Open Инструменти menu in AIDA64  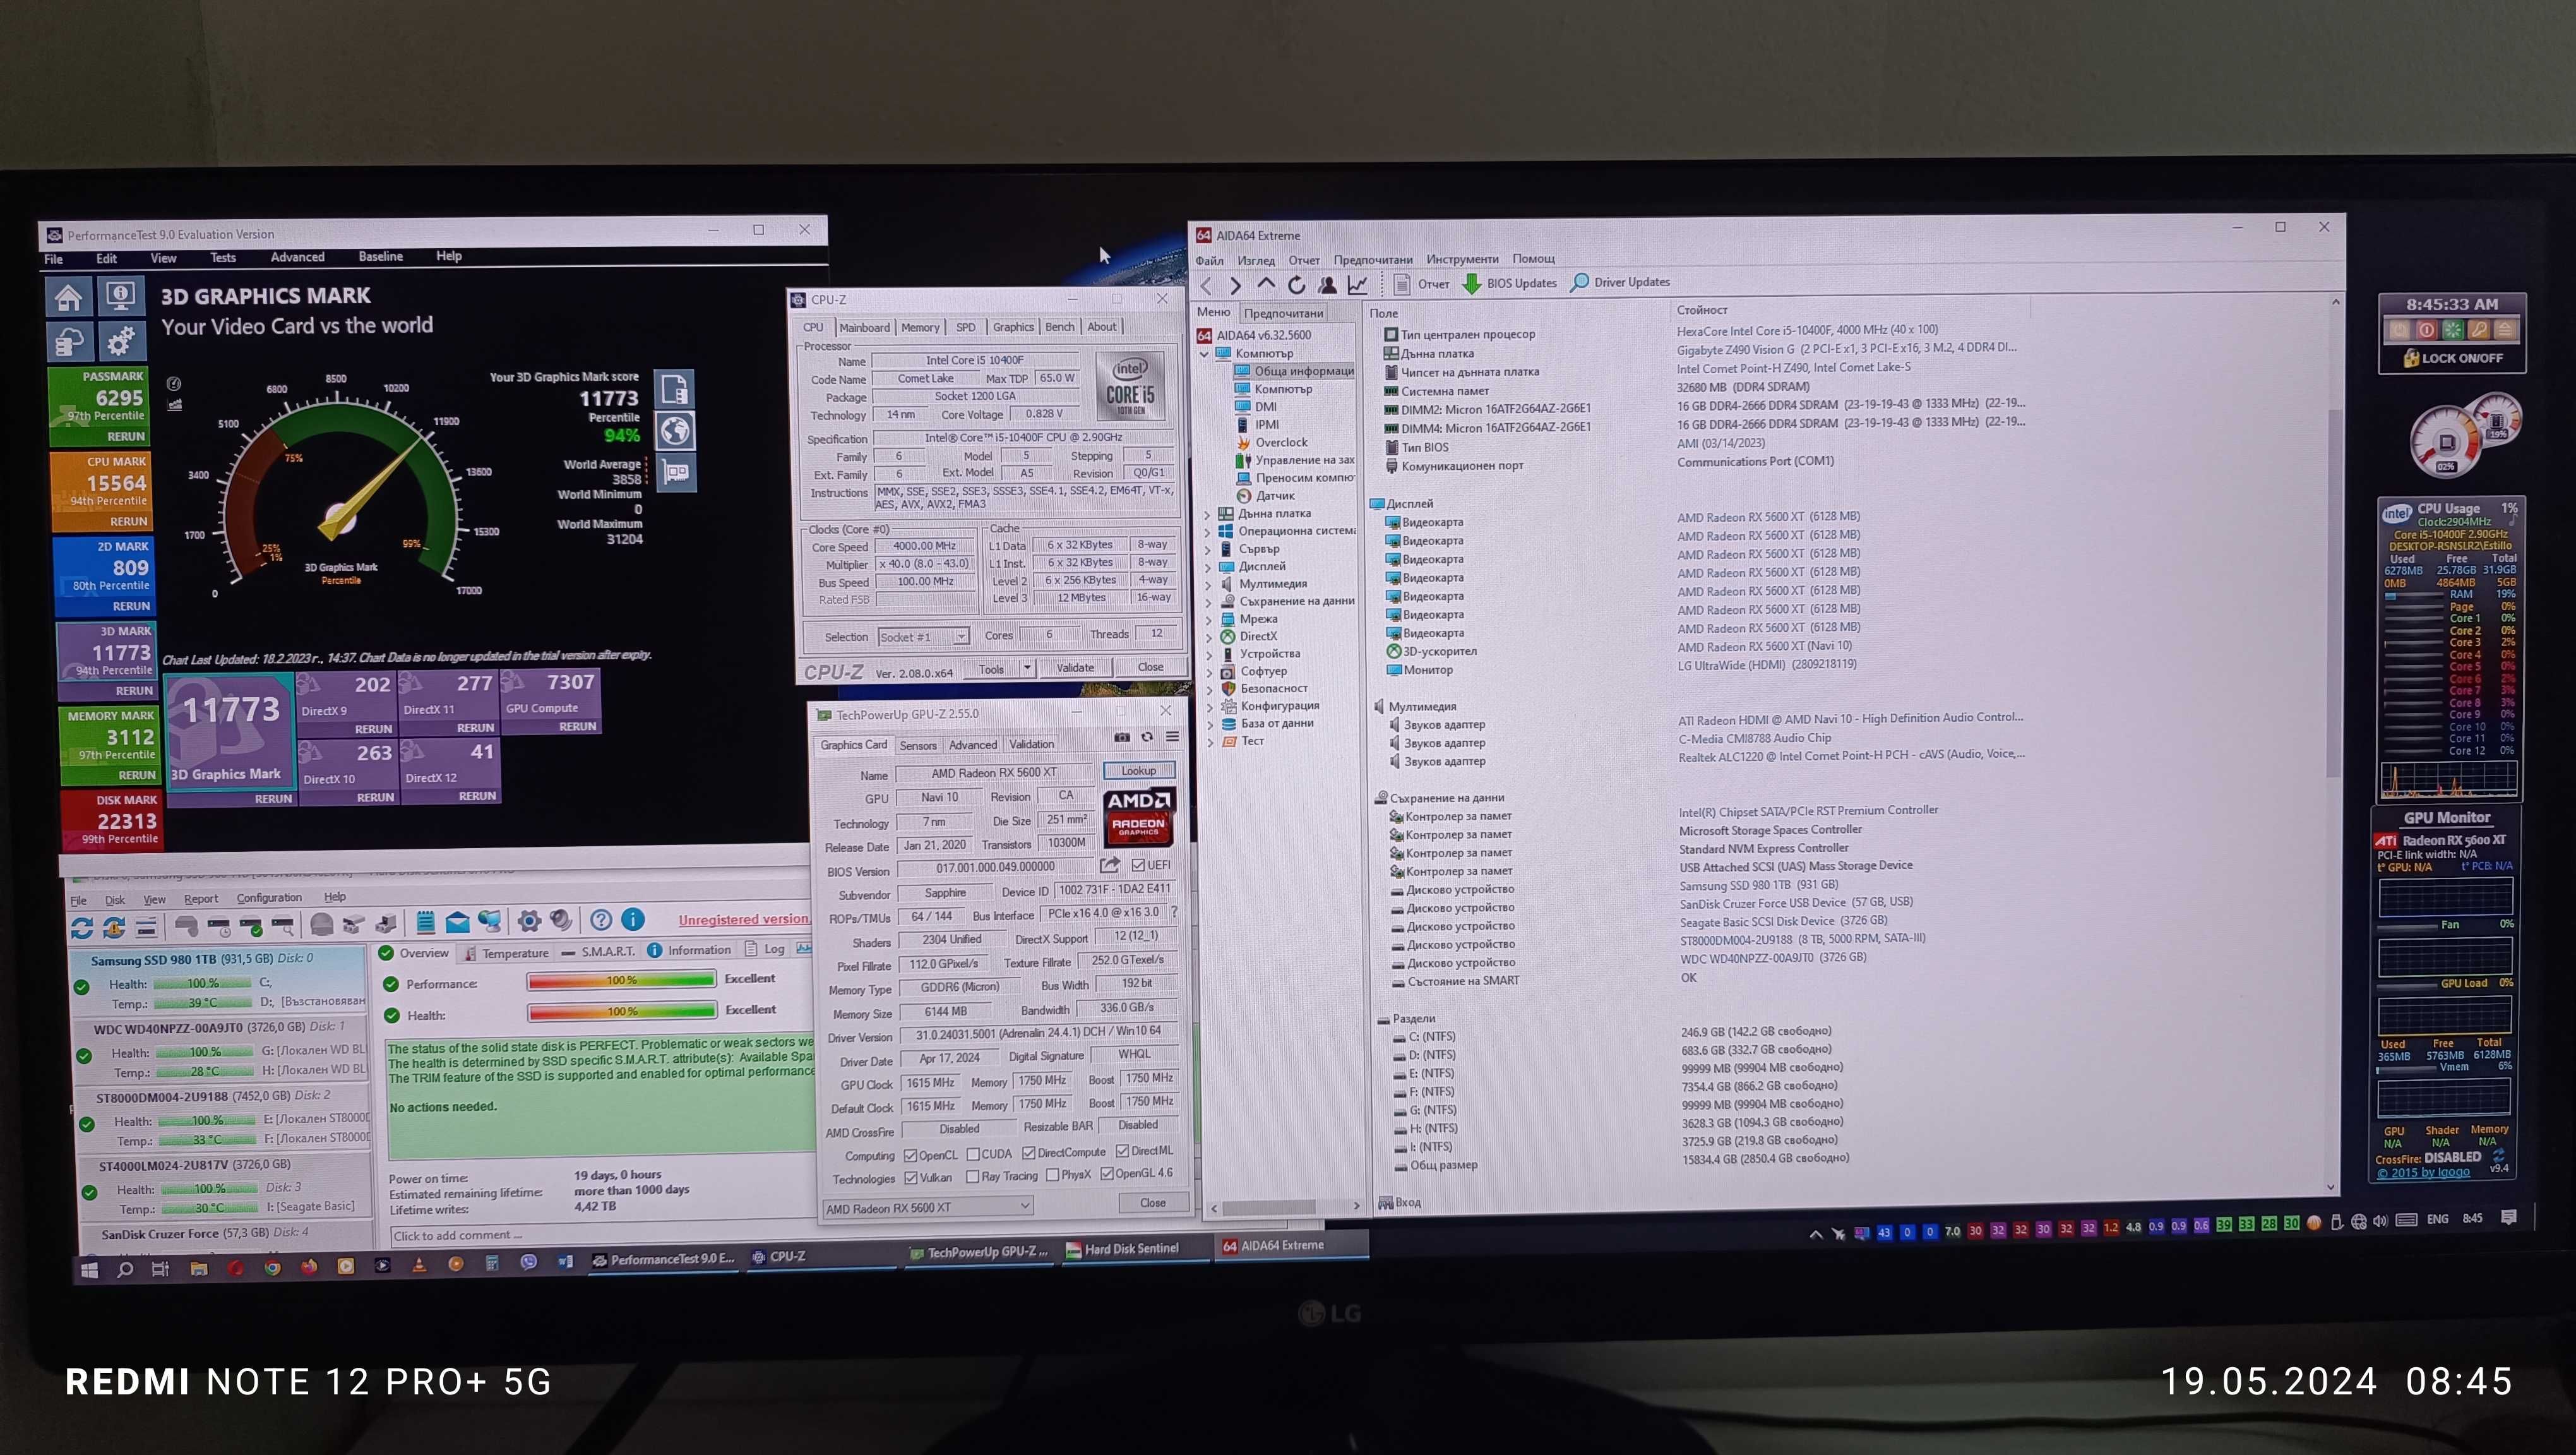(x=1462, y=260)
